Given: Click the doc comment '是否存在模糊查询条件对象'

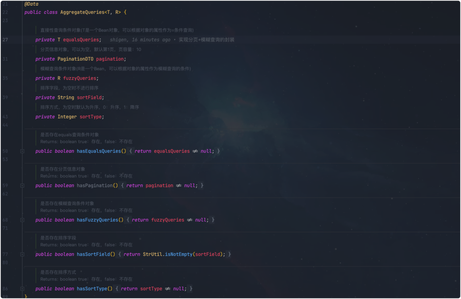Looking at the screenshot, I should [67, 204].
